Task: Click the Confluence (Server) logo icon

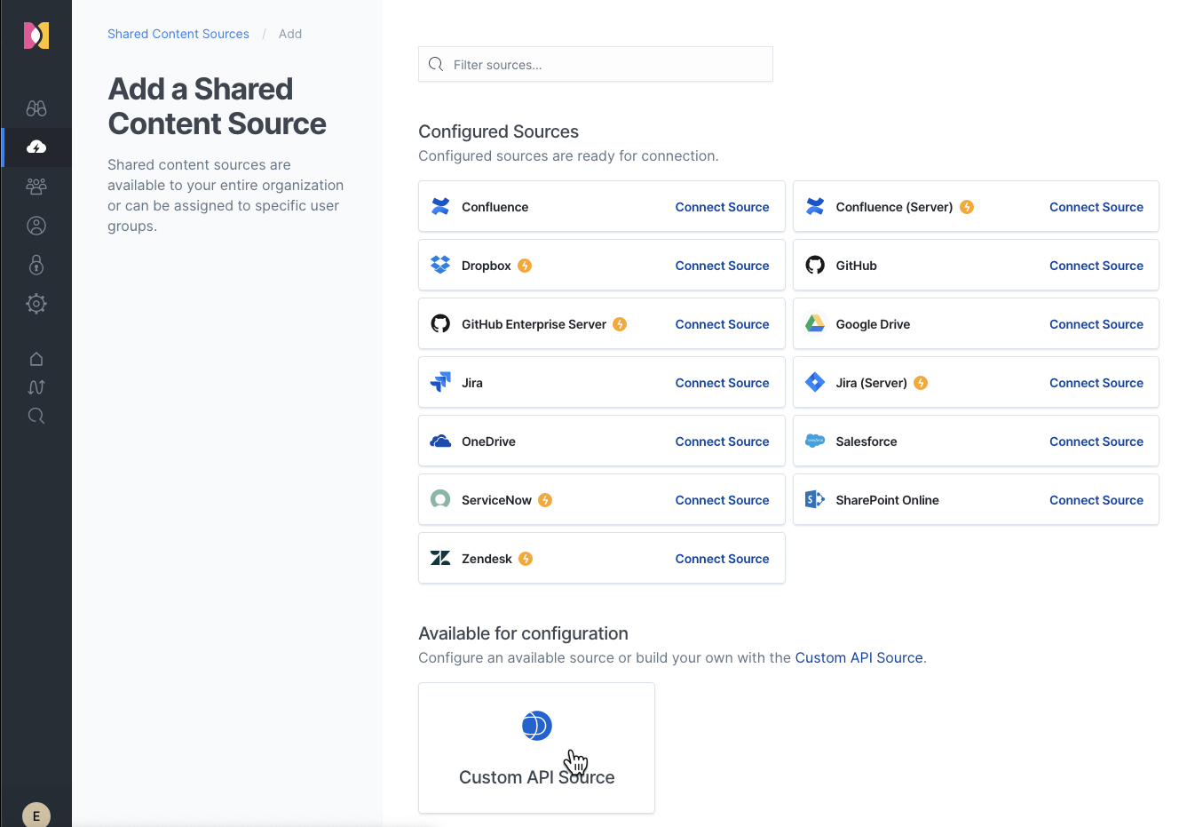Action: click(x=815, y=206)
